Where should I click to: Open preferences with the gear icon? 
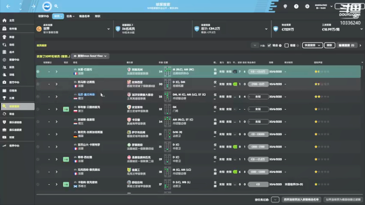307,6
